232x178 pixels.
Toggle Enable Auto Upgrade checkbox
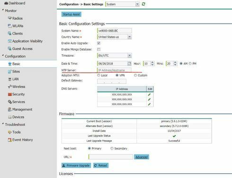[99, 43]
